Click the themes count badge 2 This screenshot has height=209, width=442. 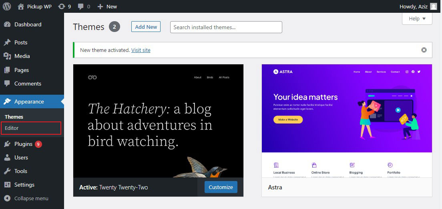pos(115,27)
